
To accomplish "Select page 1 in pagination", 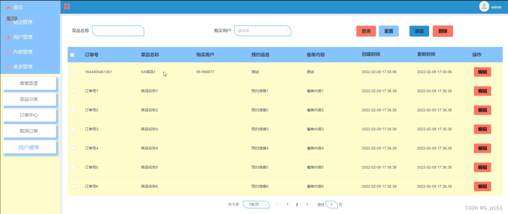I will [x=287, y=205].
